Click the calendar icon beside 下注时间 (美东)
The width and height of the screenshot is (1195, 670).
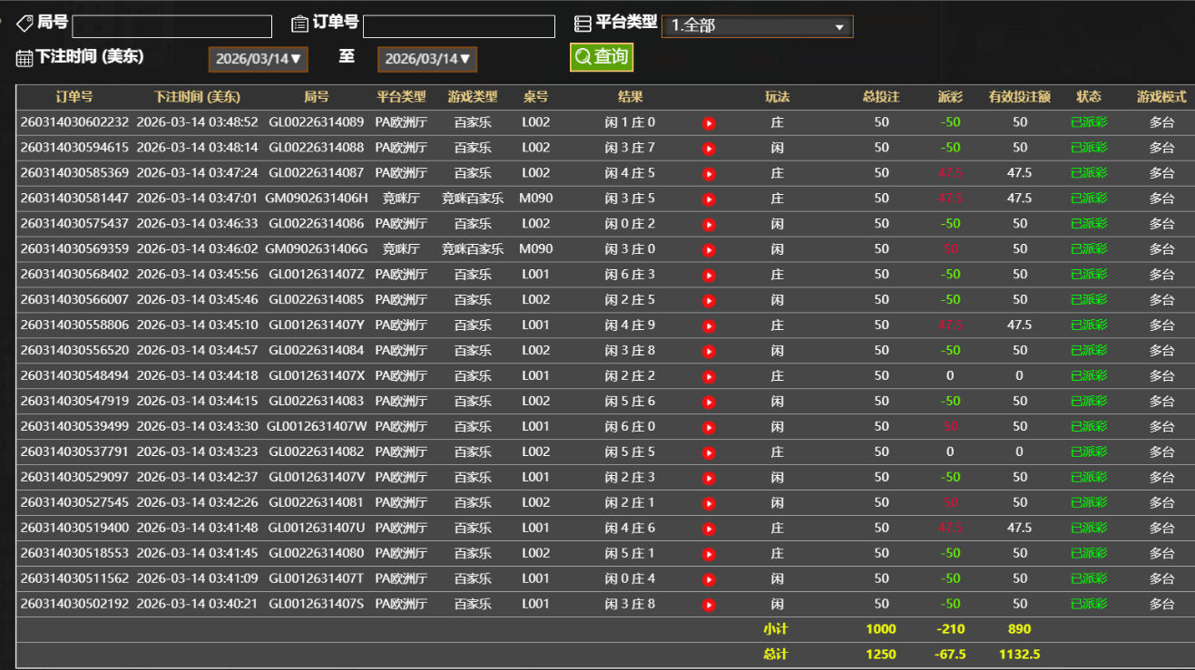click(x=23, y=57)
